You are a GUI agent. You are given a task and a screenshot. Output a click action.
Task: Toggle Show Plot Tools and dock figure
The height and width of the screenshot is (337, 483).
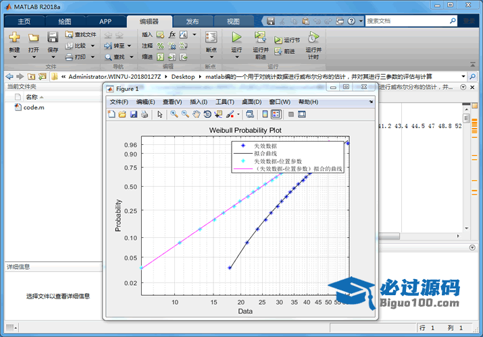(302, 115)
